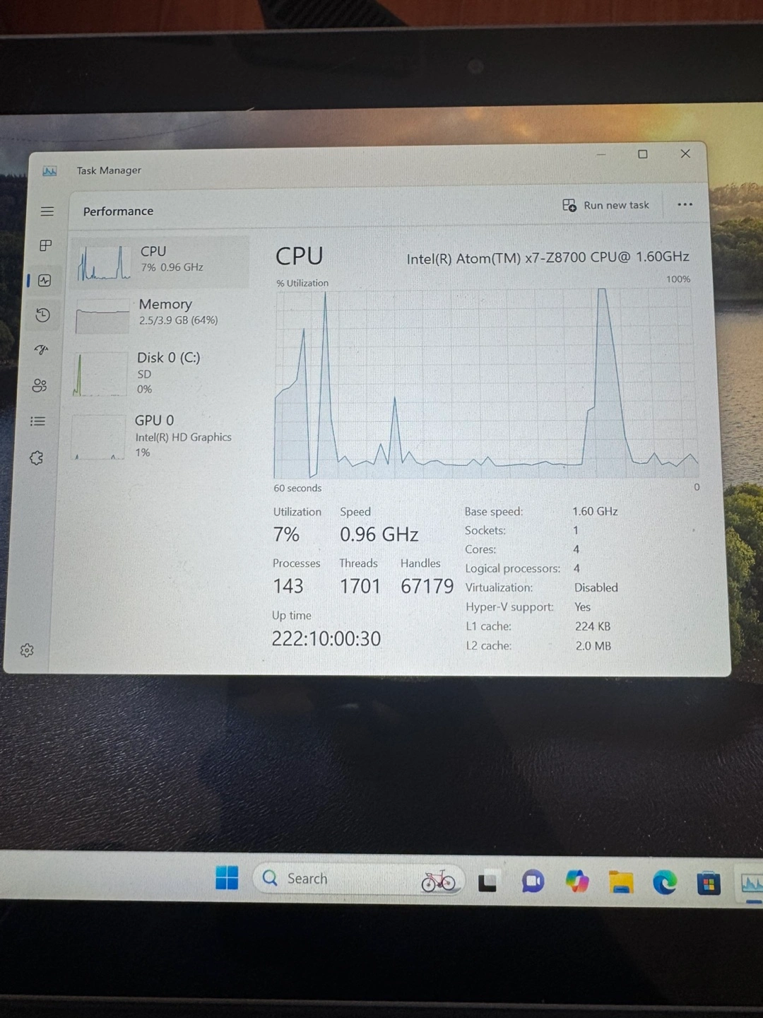This screenshot has width=763, height=1018.
Task: Click the main CPU utilization graph
Action: [x=485, y=383]
